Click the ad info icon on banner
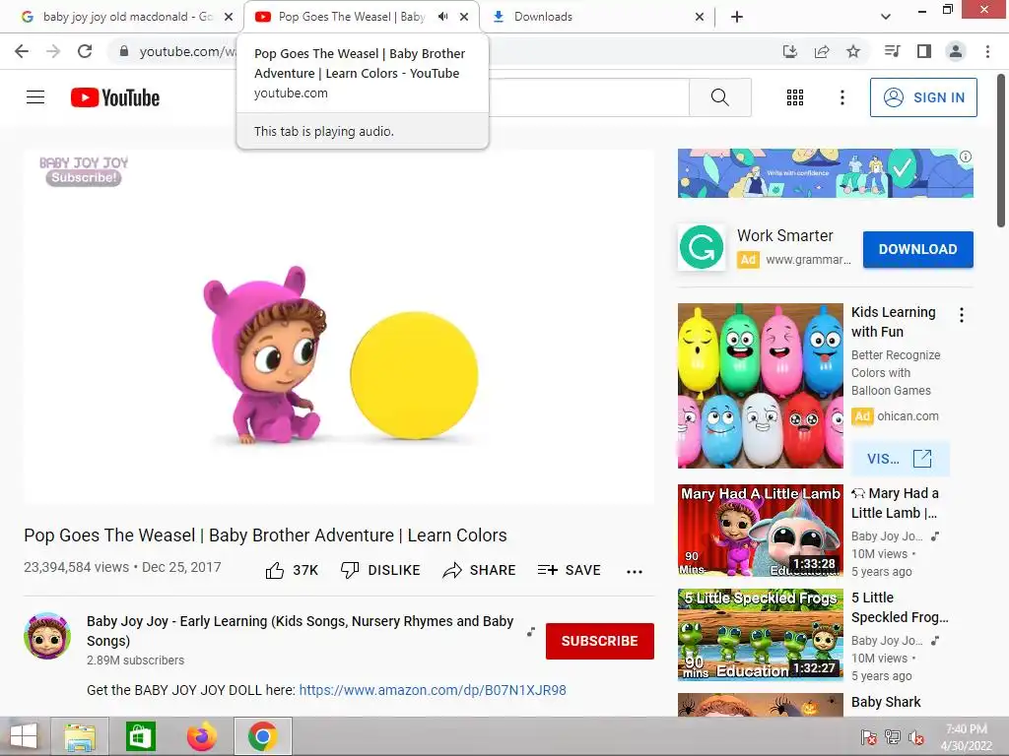Screen dimensions: 1009x756 click(x=966, y=157)
